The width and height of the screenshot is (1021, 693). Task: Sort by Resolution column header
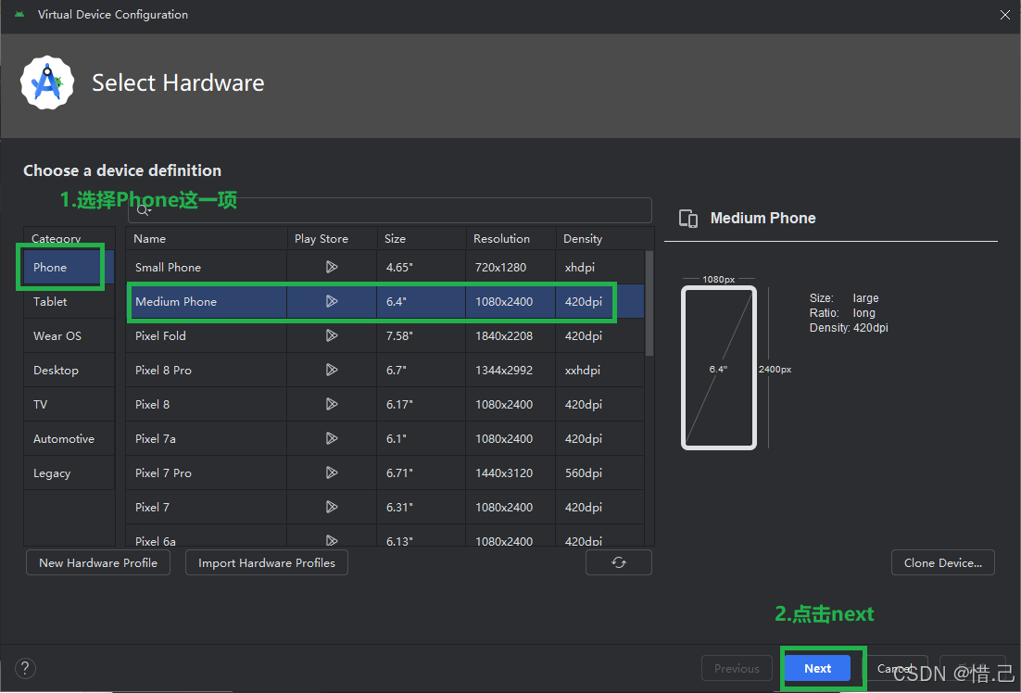pos(511,238)
